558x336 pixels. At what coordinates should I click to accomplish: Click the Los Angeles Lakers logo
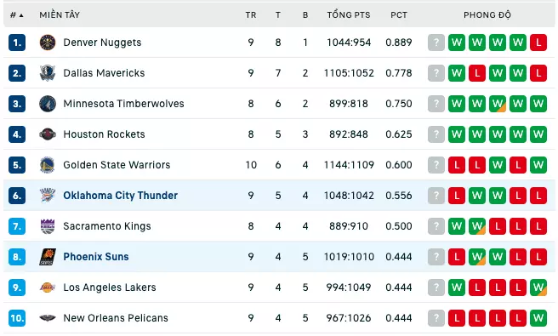tap(48, 288)
